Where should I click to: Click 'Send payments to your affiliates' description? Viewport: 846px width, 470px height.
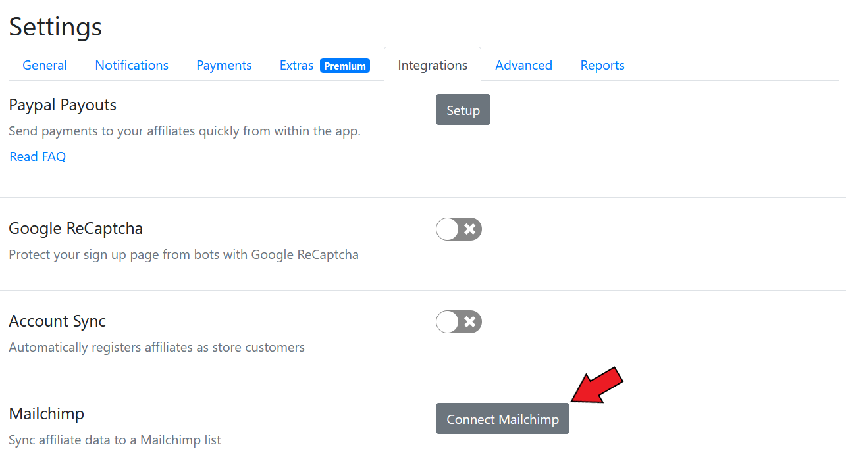point(184,131)
